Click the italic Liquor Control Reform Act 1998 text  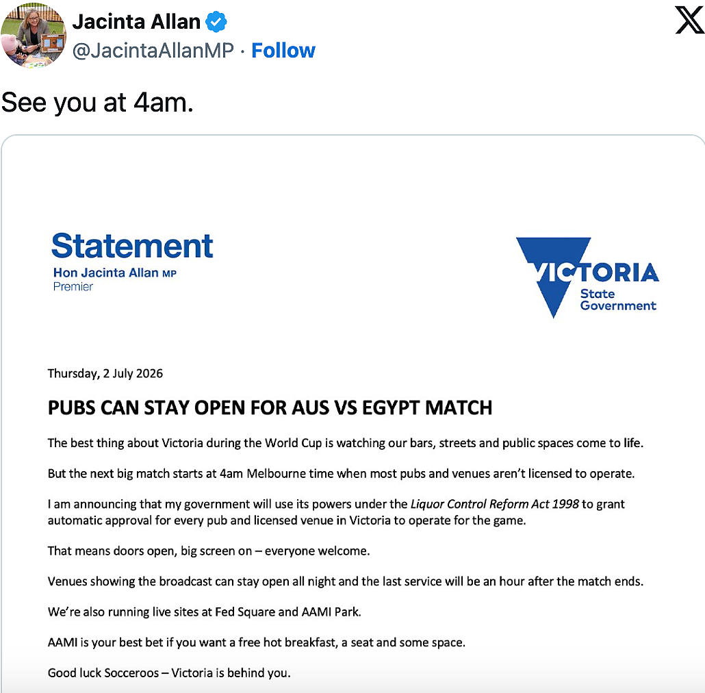click(x=495, y=504)
